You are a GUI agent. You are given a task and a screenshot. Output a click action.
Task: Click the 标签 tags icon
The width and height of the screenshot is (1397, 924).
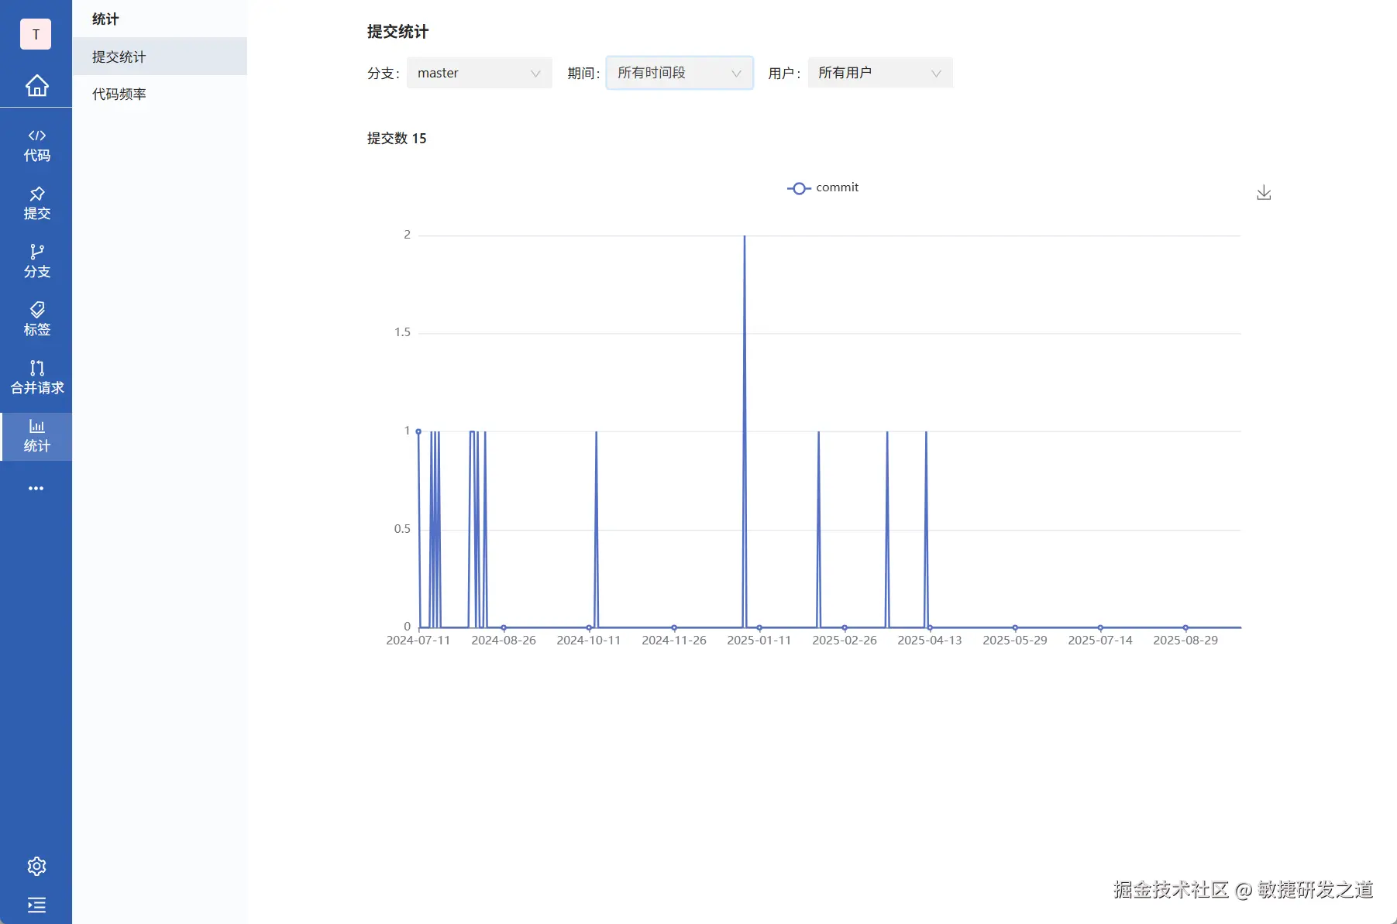coord(36,318)
